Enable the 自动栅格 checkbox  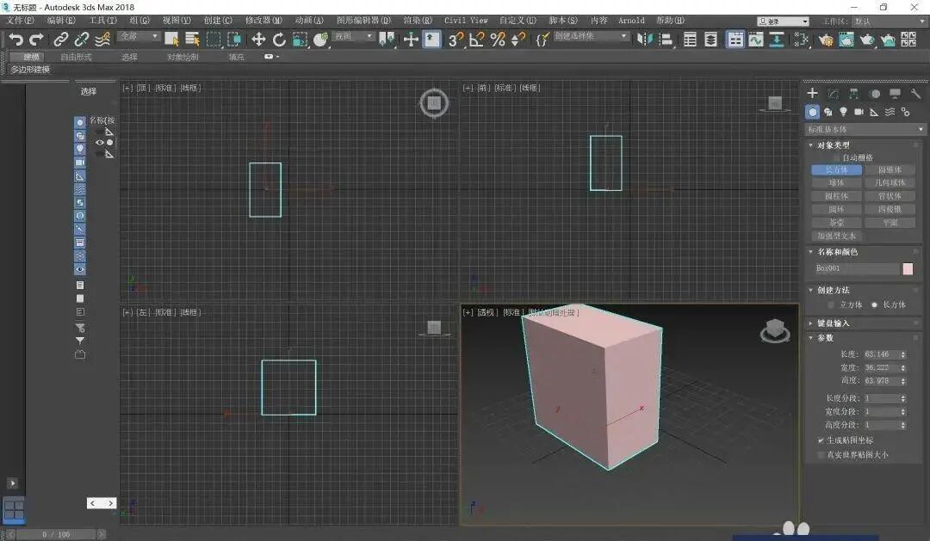pyautogui.click(x=837, y=157)
